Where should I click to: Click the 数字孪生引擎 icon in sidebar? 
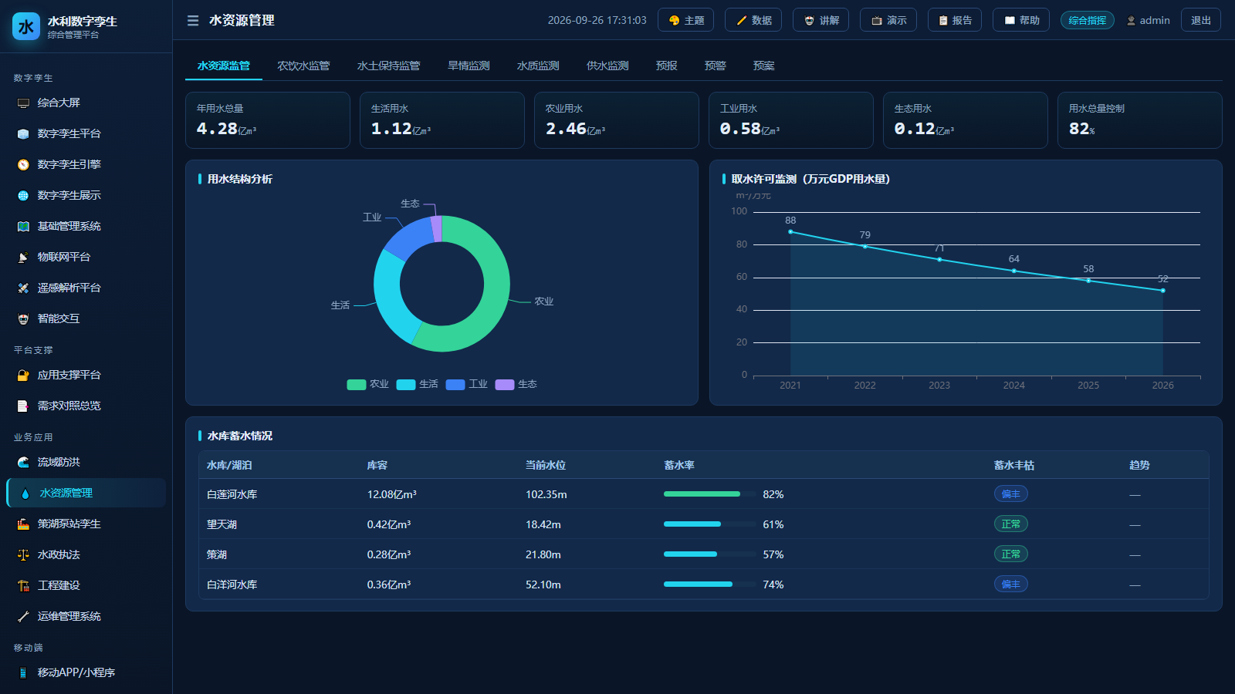pos(23,165)
